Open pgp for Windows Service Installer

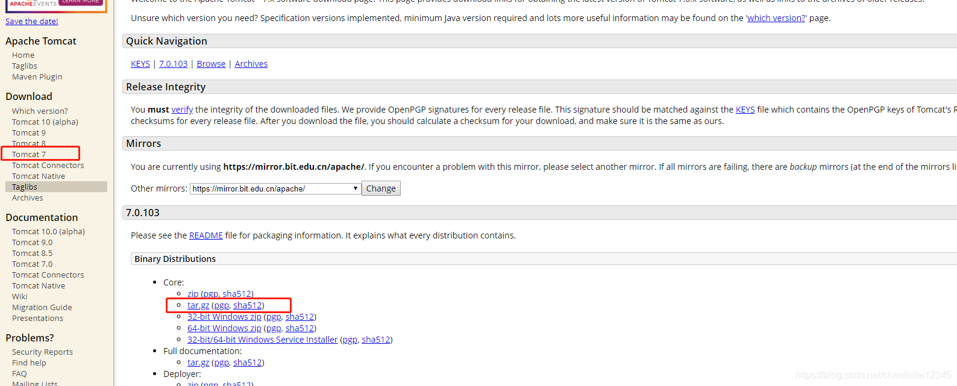pyautogui.click(x=350, y=340)
